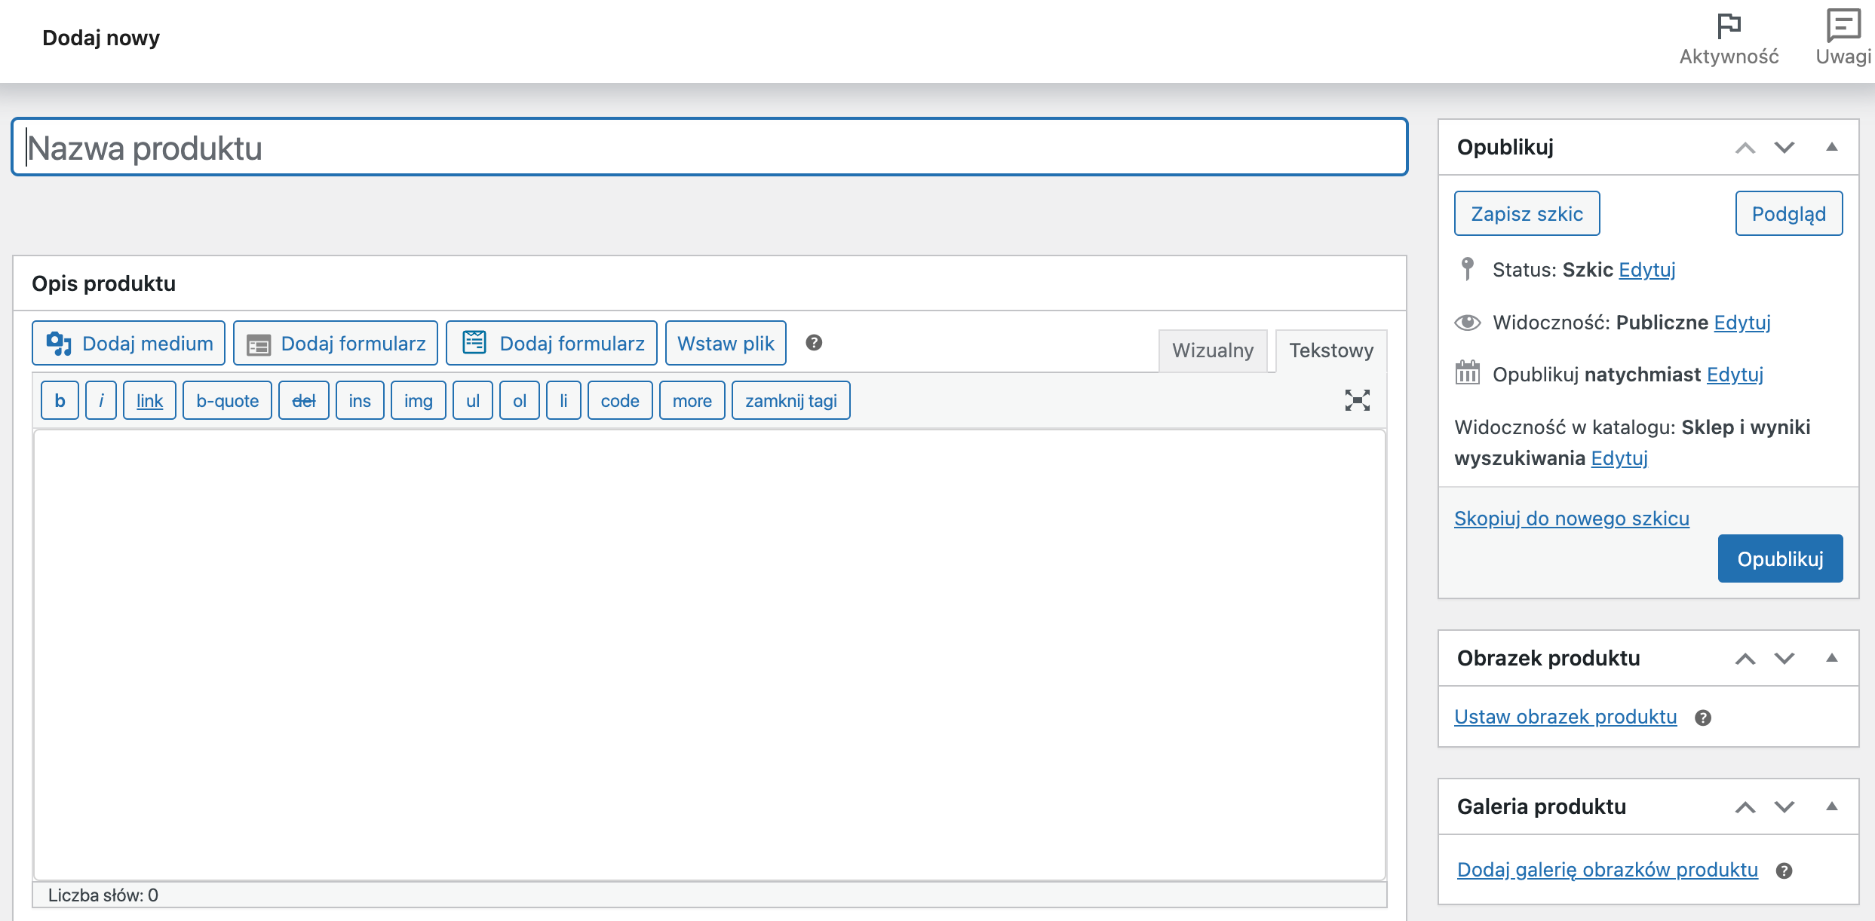Insert ins tag in editor
The image size is (1875, 921).
pos(360,400)
